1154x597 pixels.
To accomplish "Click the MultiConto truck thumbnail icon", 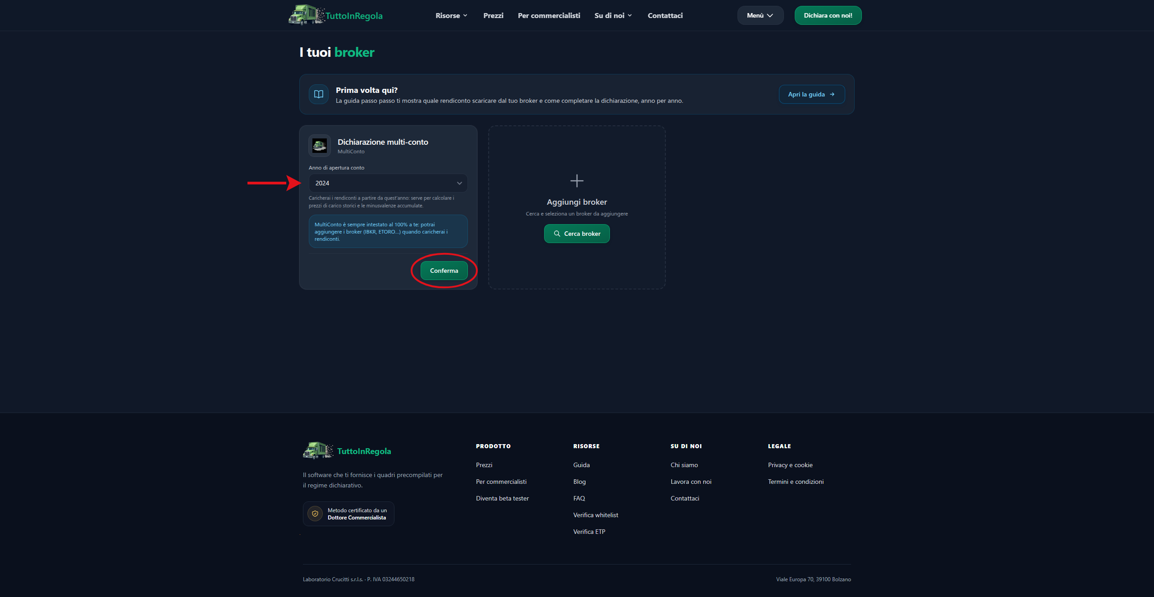I will [320, 146].
